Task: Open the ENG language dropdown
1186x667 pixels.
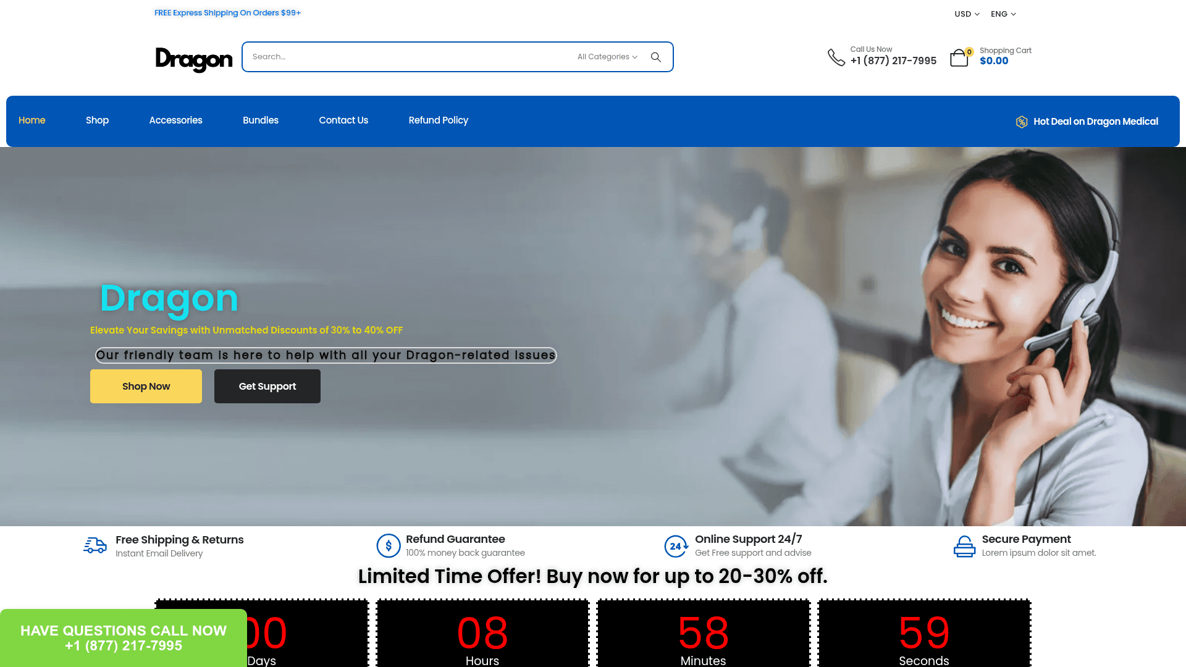Action: pyautogui.click(x=1003, y=14)
